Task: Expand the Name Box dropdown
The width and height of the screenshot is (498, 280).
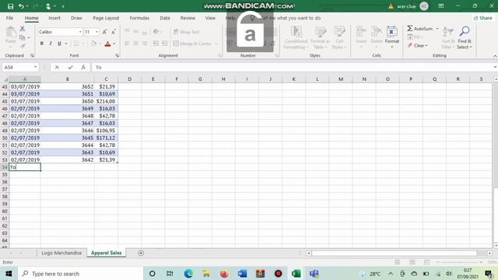Action: [35, 68]
